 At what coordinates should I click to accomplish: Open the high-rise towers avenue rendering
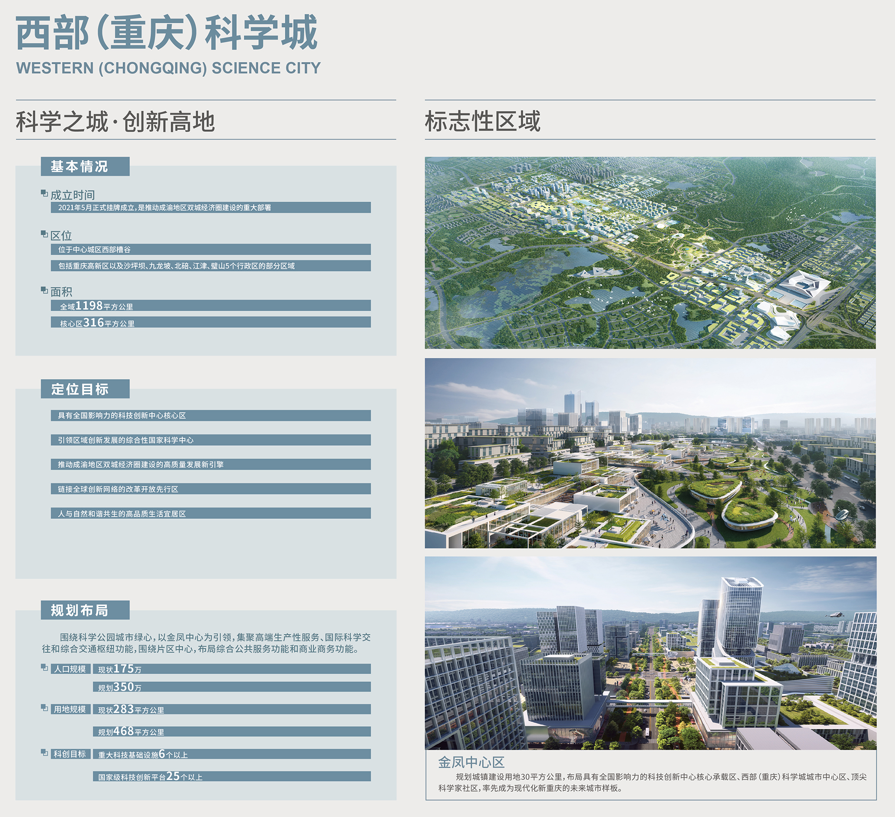pos(651,653)
